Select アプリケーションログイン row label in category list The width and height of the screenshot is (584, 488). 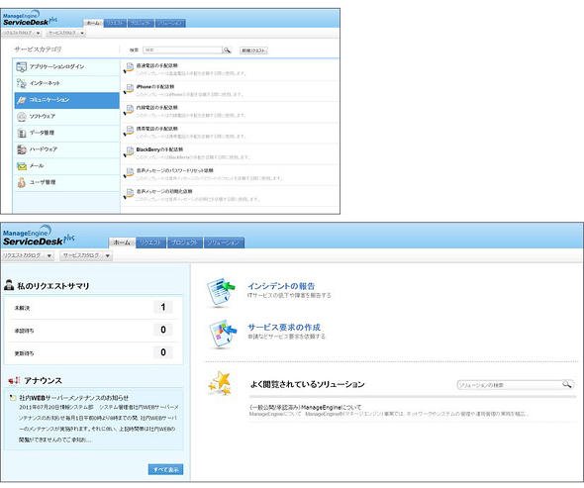coord(57,66)
